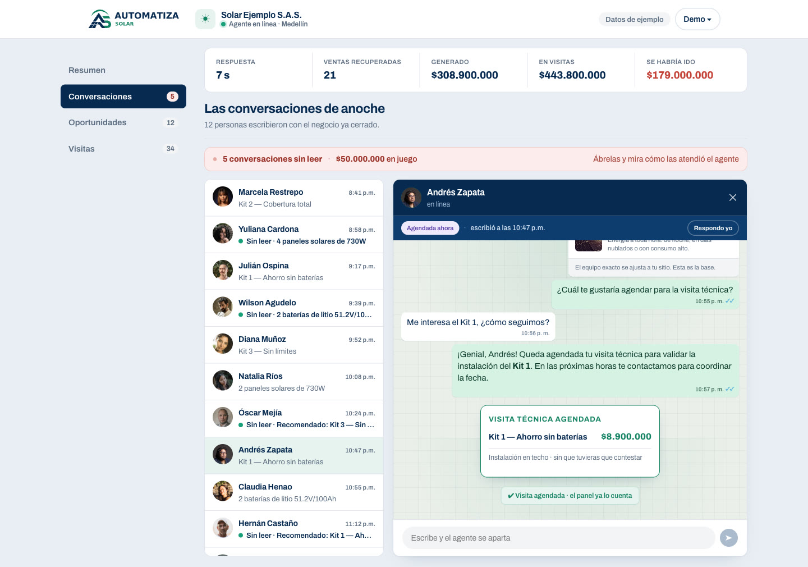Open Marcela Restrepo's avatar

(223, 196)
